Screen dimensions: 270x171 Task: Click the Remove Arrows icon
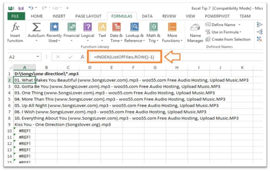tap(259, 39)
